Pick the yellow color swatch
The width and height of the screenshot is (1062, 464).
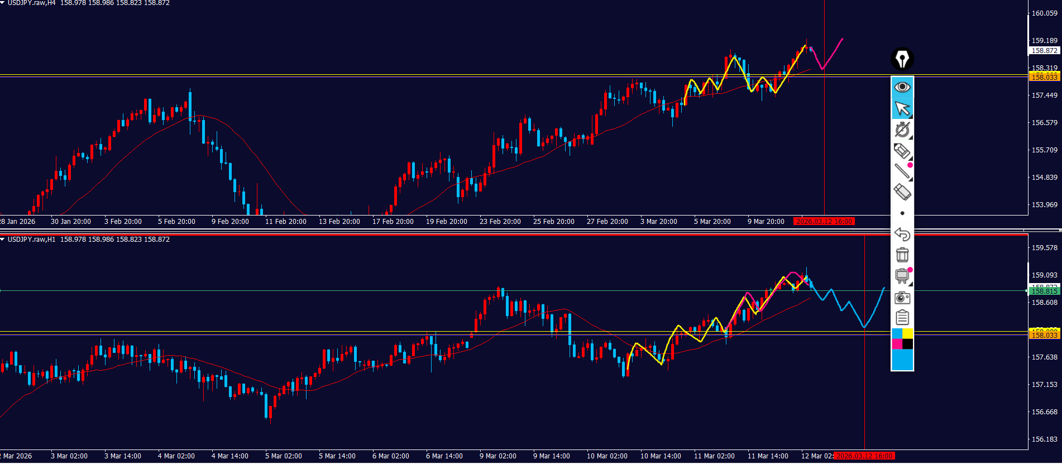click(x=908, y=333)
